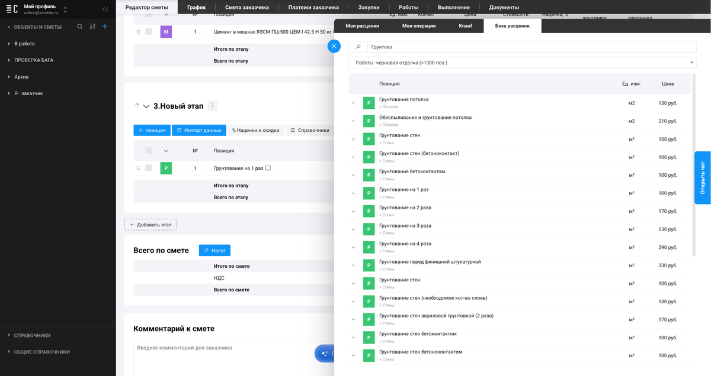Close the rates panel with blue X
711x376 pixels.
[x=334, y=46]
